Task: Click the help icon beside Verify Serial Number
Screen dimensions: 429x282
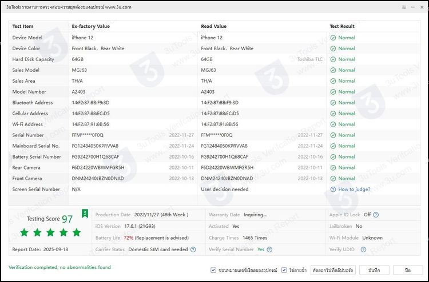Action: pos(269,249)
